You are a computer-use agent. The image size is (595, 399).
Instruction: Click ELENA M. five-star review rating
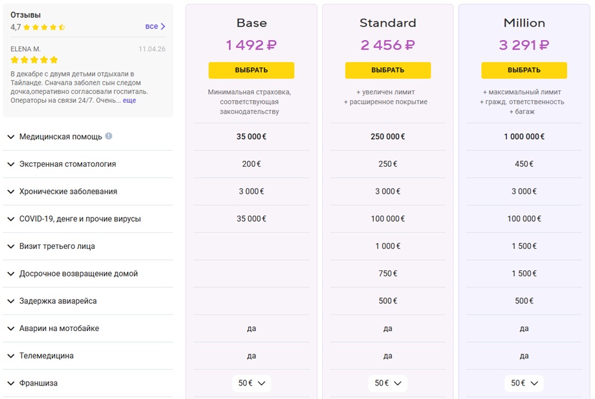tap(34, 60)
